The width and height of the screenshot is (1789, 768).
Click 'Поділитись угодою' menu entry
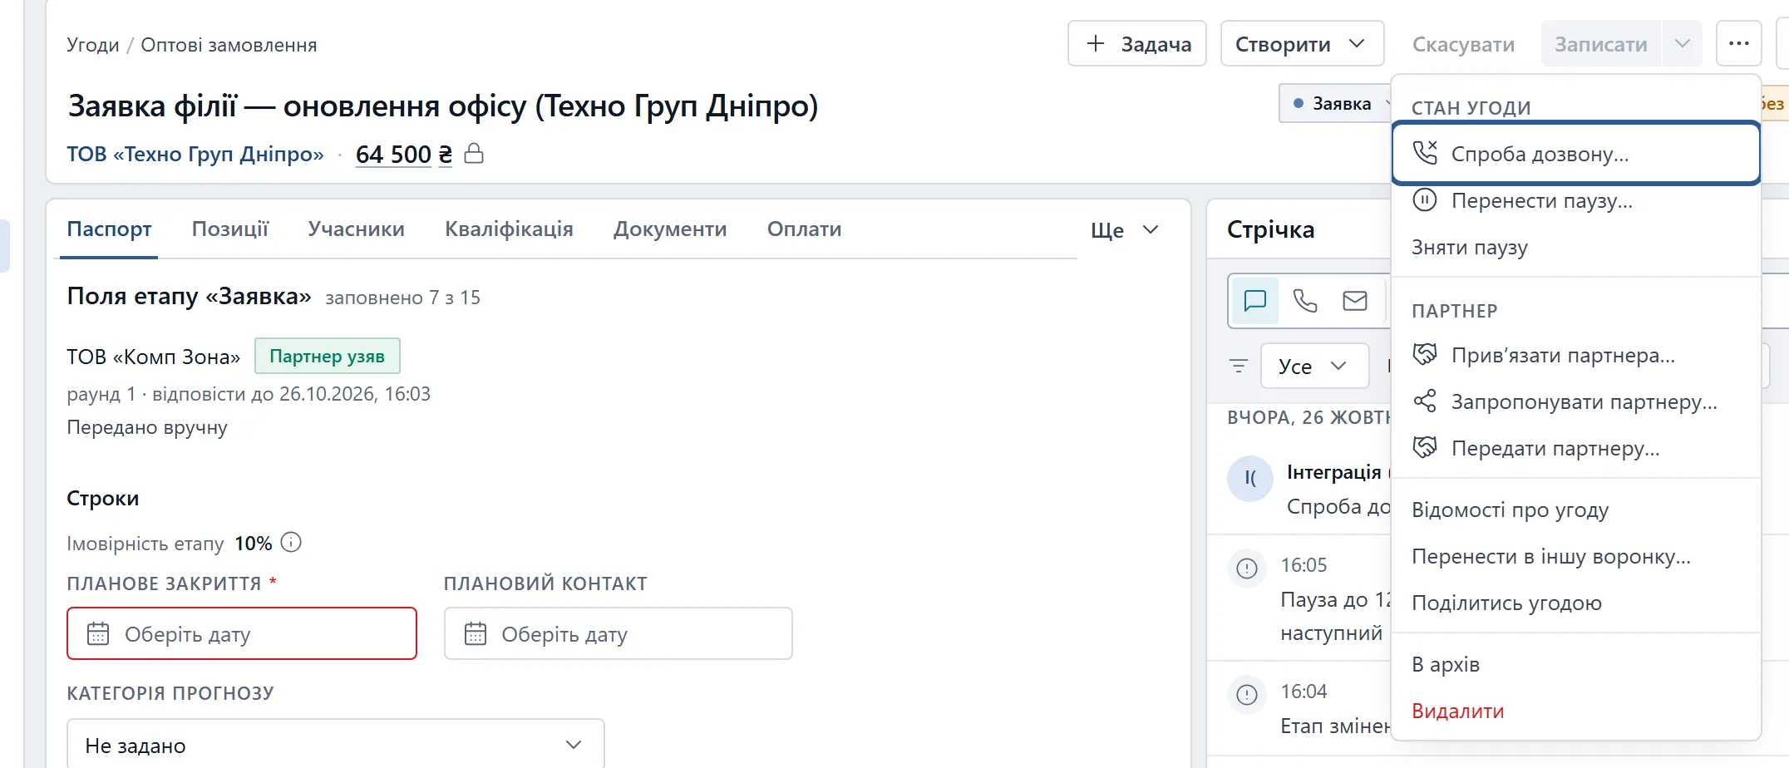[x=1576, y=603]
